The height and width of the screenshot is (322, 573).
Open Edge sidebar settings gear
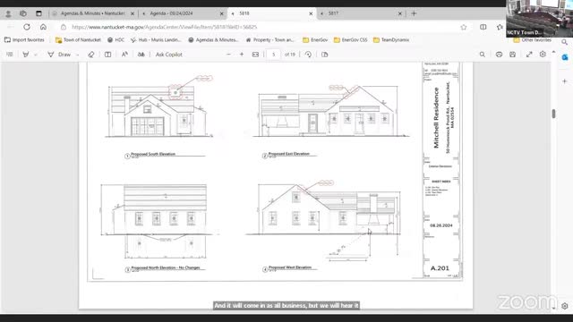point(565,306)
